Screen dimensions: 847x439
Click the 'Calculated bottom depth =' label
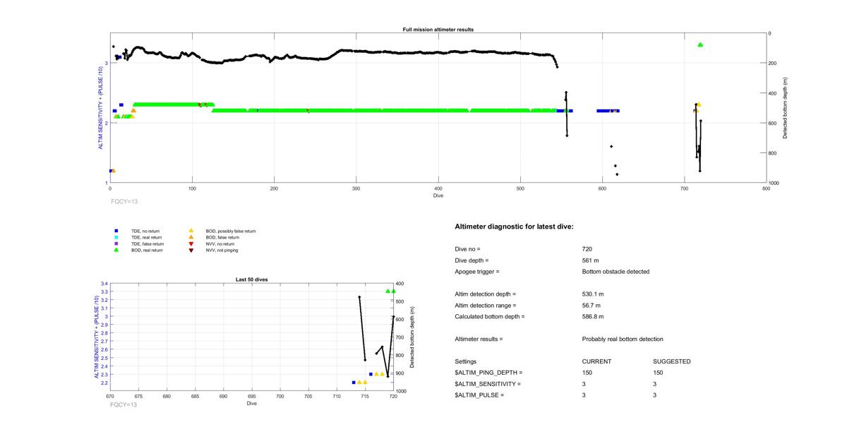click(x=490, y=317)
